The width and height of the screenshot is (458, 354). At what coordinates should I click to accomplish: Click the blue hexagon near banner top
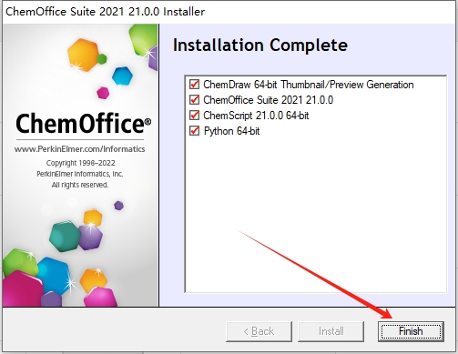pos(122,76)
